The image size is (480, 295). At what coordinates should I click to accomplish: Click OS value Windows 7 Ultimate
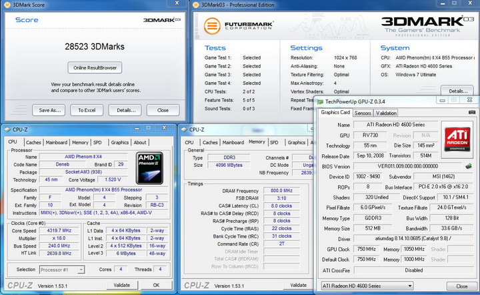pyautogui.click(x=415, y=75)
